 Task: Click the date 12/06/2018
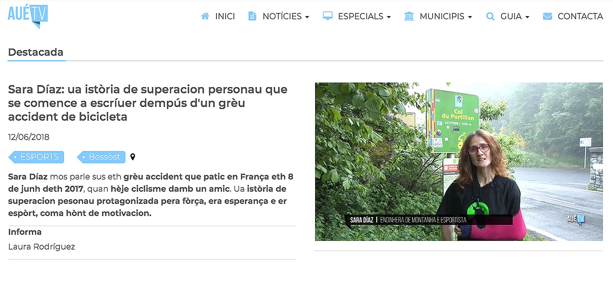pos(29,137)
